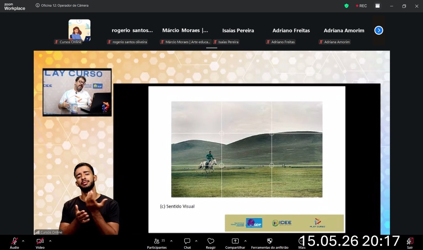Restore down the Zoom window

[x=404, y=6]
